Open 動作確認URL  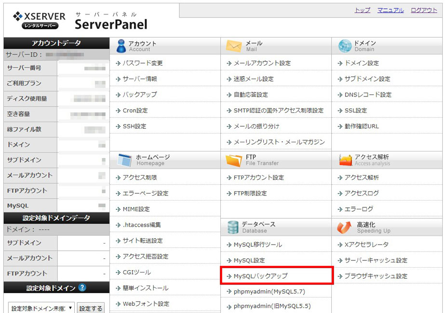click(362, 126)
